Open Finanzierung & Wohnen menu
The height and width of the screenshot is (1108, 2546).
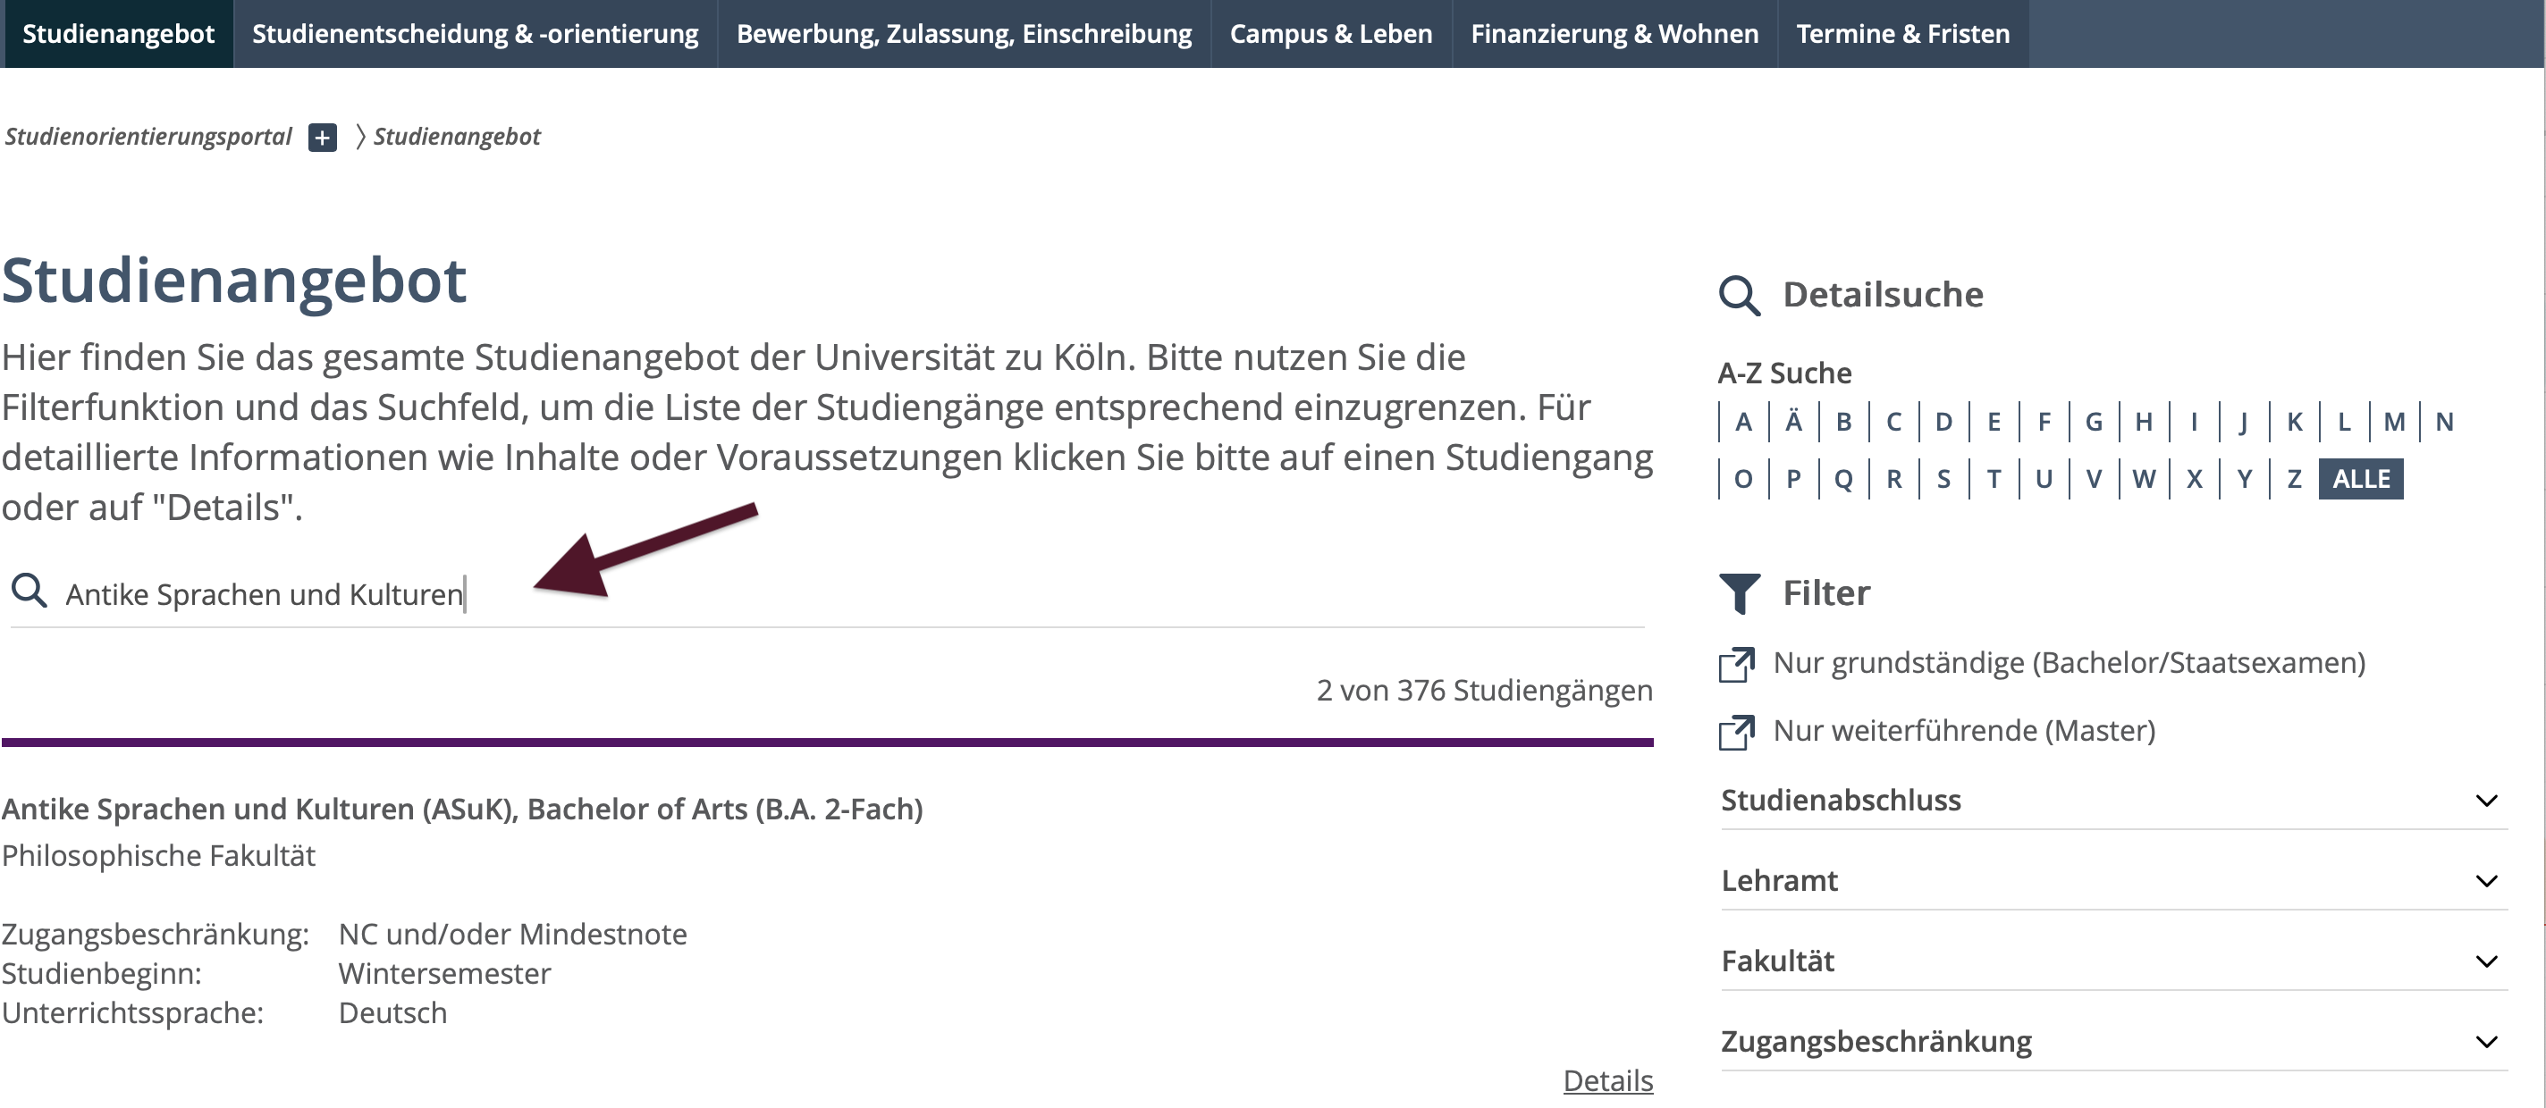pyautogui.click(x=1614, y=34)
